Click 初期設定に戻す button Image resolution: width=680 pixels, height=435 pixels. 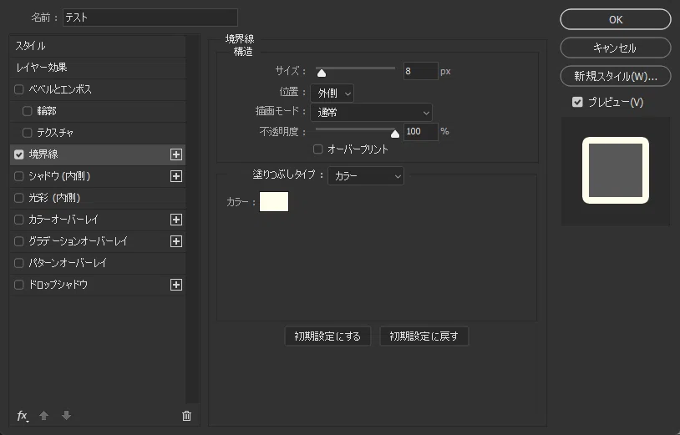(424, 336)
